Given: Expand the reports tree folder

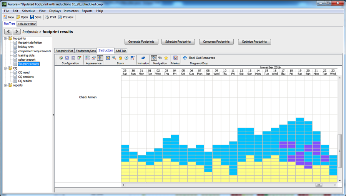Looking at the screenshot, I should (x=5, y=85).
